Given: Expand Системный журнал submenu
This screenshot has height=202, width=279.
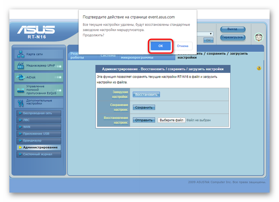Looking at the screenshot, I should [x=39, y=154].
